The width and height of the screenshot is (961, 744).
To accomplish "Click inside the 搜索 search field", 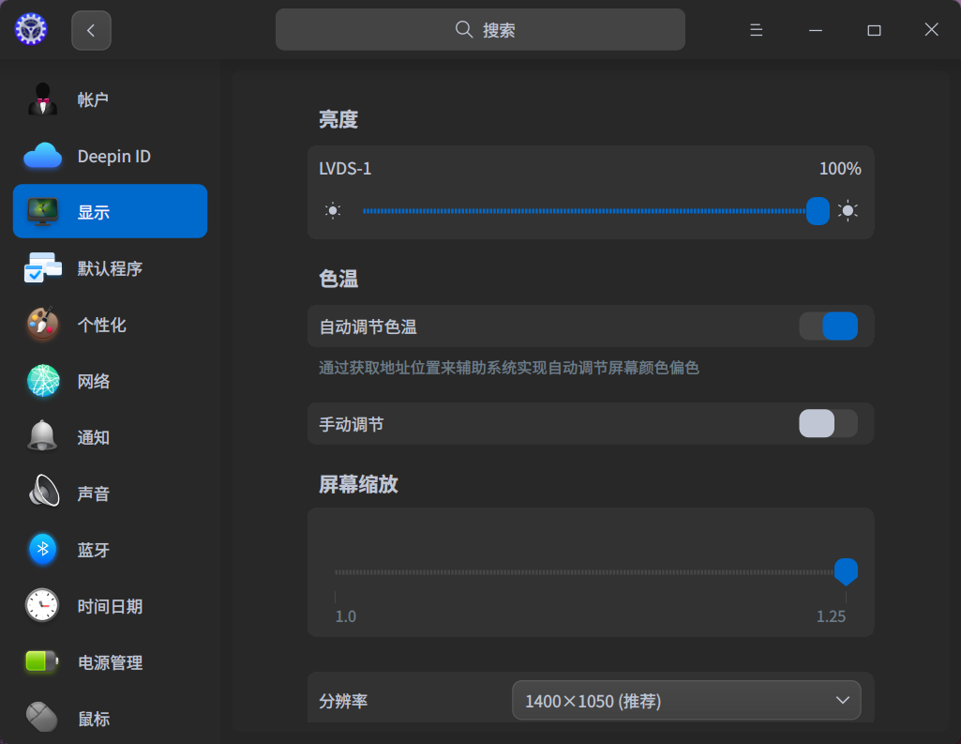I will point(480,29).
